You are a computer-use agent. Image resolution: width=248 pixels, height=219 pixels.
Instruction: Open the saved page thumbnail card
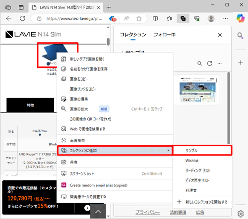(198, 90)
